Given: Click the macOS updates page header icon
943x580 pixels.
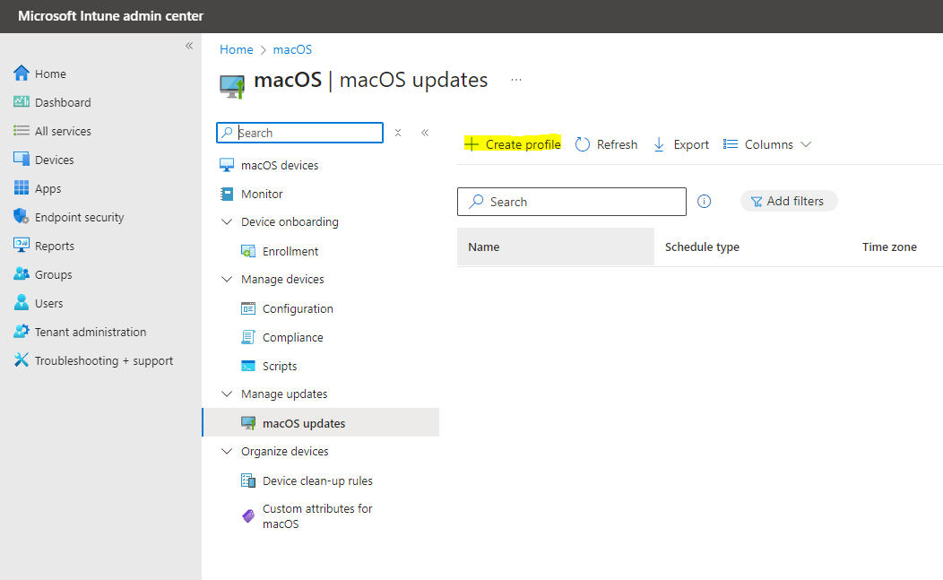Looking at the screenshot, I should click(232, 86).
